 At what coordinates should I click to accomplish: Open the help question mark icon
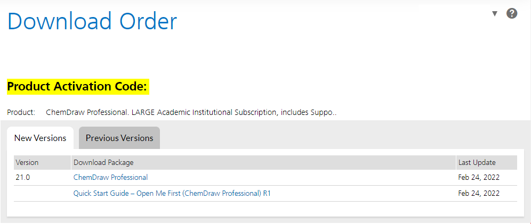point(512,13)
